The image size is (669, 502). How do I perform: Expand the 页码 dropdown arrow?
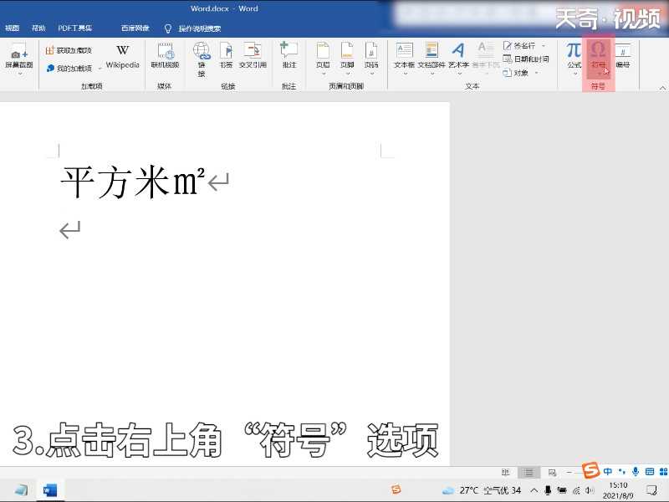coord(372,74)
